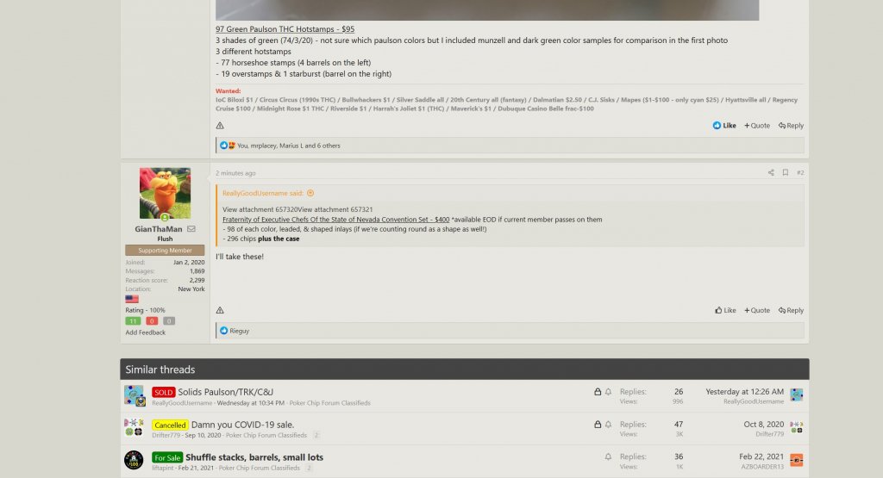Click the 2 minutes ago timestamp

click(235, 173)
